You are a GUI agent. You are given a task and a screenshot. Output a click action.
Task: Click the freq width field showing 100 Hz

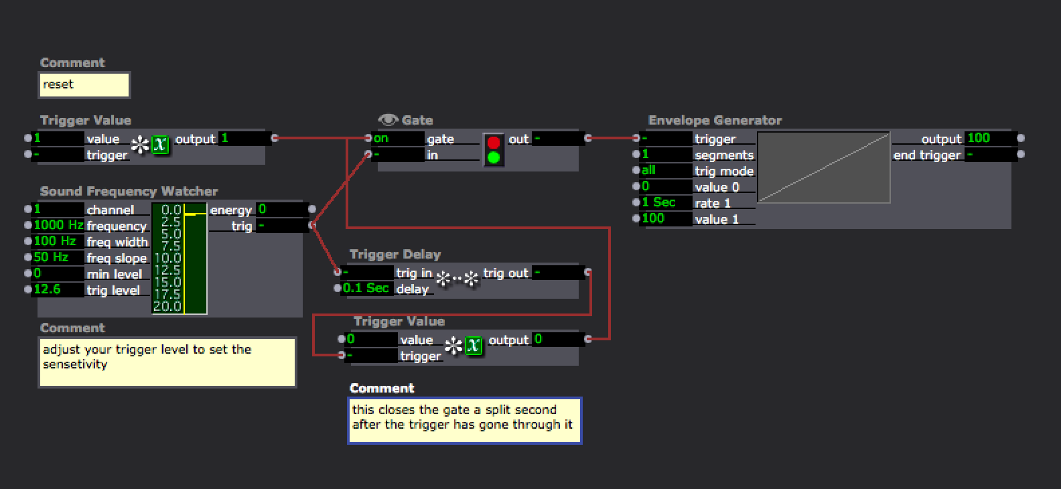(x=58, y=242)
